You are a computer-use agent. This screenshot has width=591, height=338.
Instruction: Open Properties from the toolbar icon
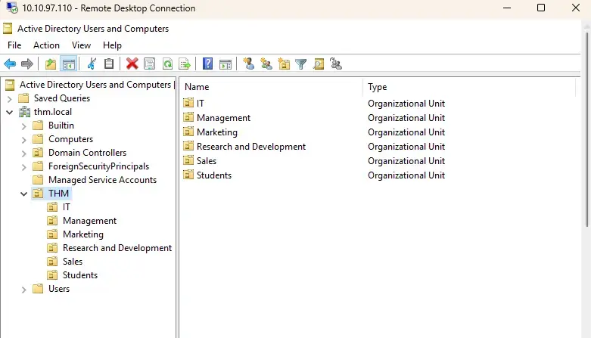point(150,64)
